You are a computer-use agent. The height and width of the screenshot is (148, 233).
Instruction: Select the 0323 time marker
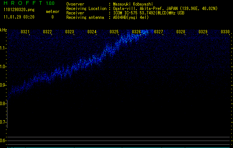pos(70,32)
